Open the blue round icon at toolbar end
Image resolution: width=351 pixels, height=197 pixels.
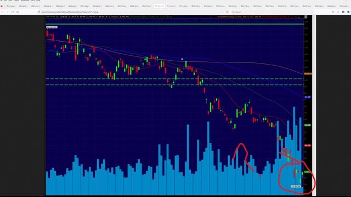click(x=348, y=12)
